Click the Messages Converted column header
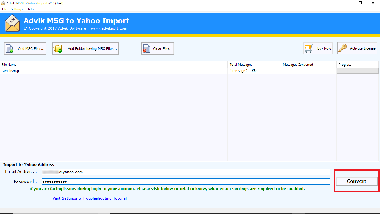 (x=309, y=65)
